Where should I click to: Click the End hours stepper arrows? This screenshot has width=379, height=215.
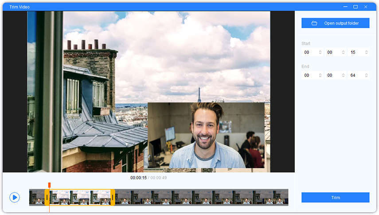pos(320,75)
